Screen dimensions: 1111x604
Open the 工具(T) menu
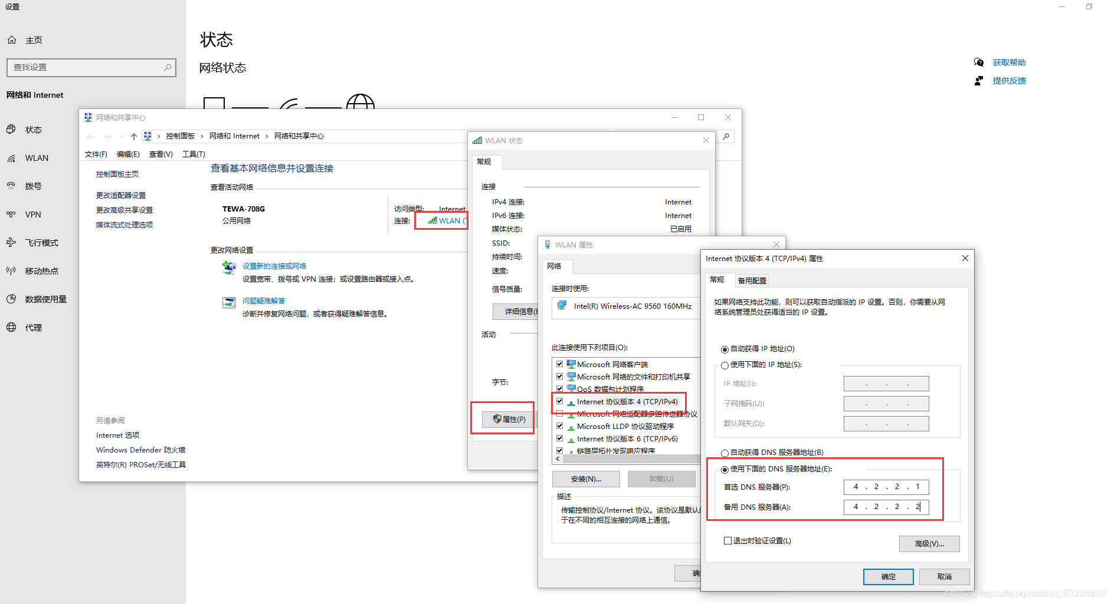tap(194, 154)
